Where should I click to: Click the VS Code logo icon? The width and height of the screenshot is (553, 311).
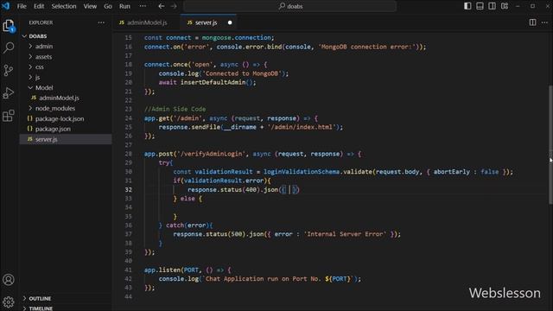tap(6, 6)
